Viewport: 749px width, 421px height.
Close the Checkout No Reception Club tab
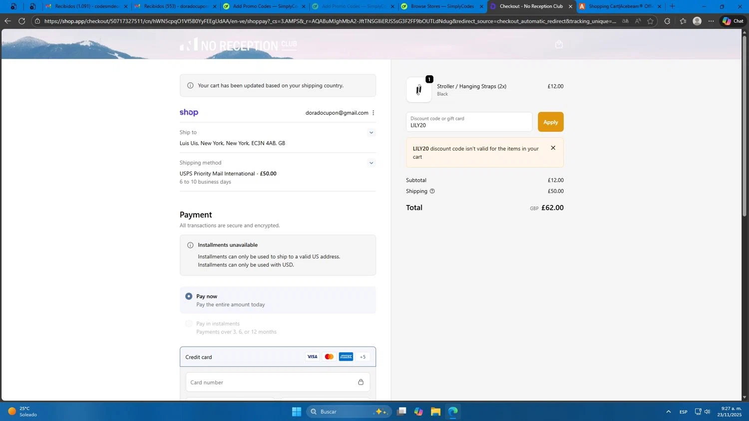tap(570, 6)
